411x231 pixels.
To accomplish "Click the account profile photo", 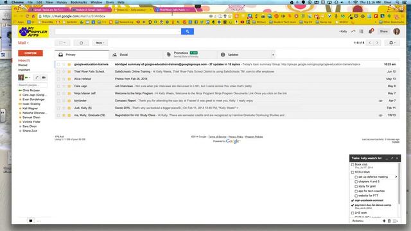I will [x=397, y=31].
